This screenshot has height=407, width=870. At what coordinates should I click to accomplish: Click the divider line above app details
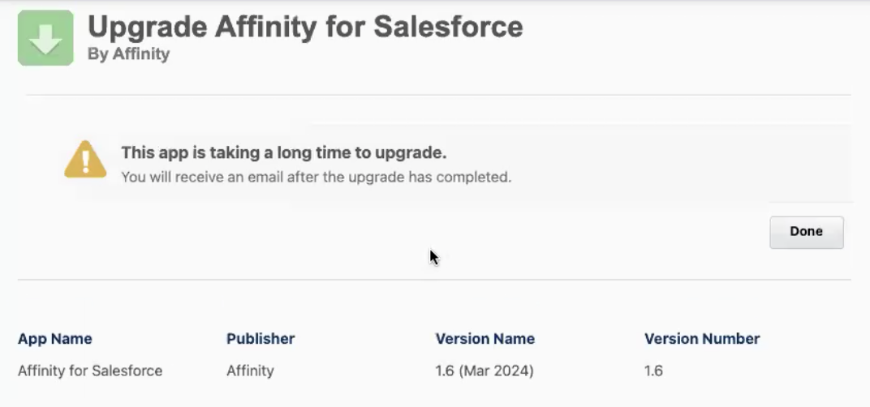point(434,281)
